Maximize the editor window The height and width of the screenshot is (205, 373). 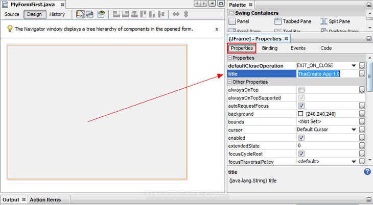pos(221,4)
